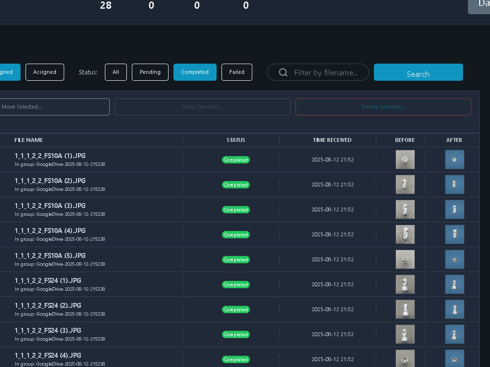Open after thumbnail for FS24 (2).JPG
Viewport: 490px width, 367px height.
click(454, 309)
